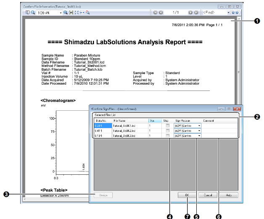This screenshot has width=264, height=219.
Task: Open the Find box dropdown arrow
Action: point(228,13)
